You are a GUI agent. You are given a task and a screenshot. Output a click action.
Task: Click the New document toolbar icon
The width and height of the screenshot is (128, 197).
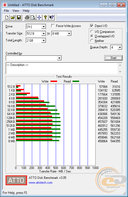7,17
